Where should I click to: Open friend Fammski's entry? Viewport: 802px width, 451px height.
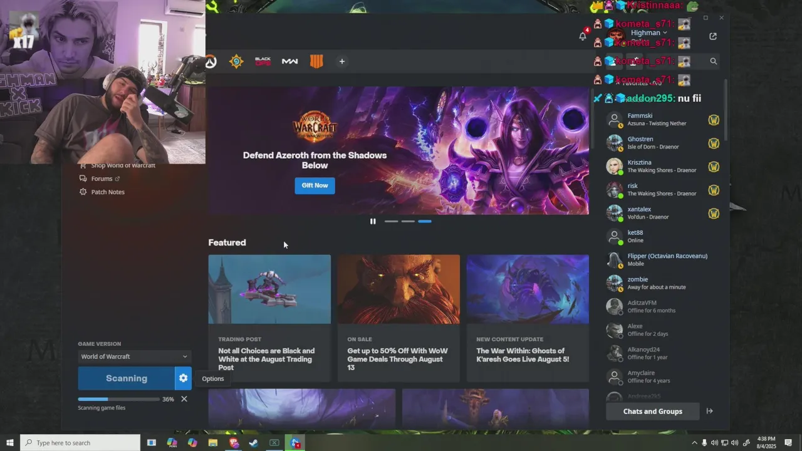click(662, 120)
